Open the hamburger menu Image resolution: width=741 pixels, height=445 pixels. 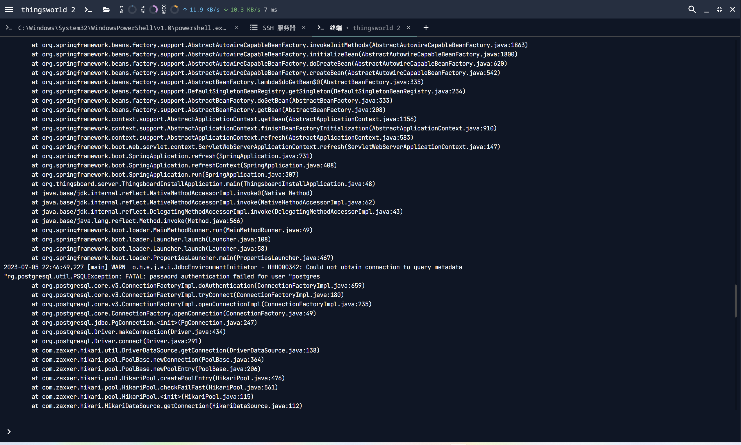click(9, 9)
